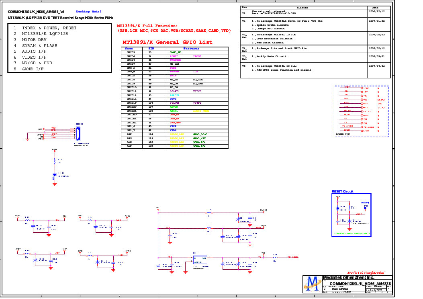Click the red "USB_DM" feature text
Screen dimensions: 423x299
[x=174, y=119]
